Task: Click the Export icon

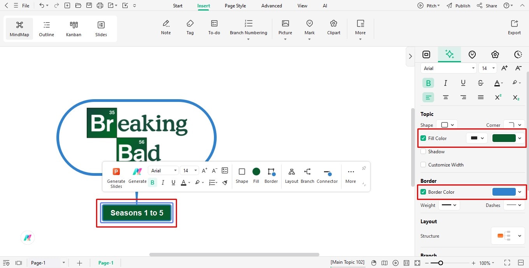Action: pos(514,28)
